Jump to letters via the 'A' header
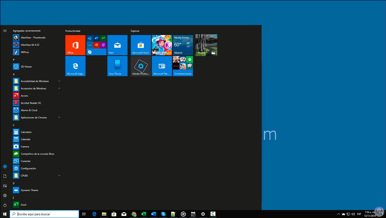This screenshot has width=386, height=218. pyautogui.click(x=14, y=74)
